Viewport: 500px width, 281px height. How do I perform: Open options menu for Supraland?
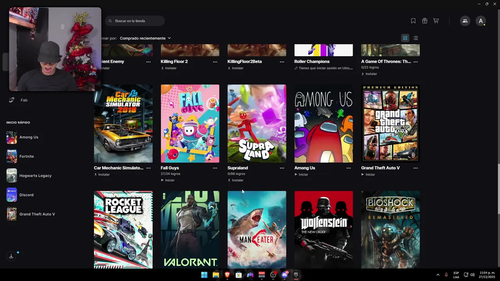coord(282,168)
